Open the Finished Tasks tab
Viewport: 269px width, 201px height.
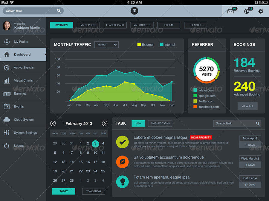point(160,123)
